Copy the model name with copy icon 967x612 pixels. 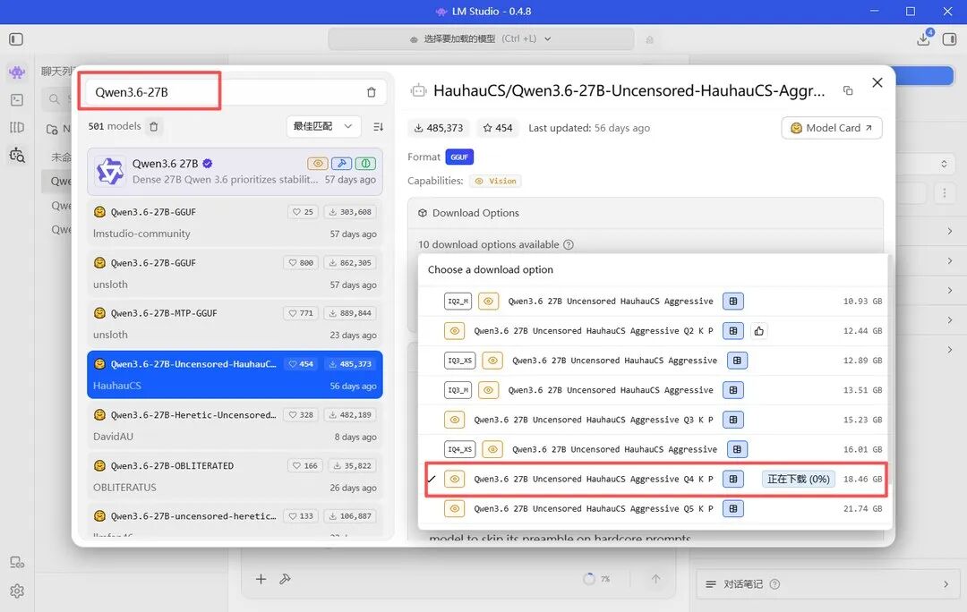849,90
